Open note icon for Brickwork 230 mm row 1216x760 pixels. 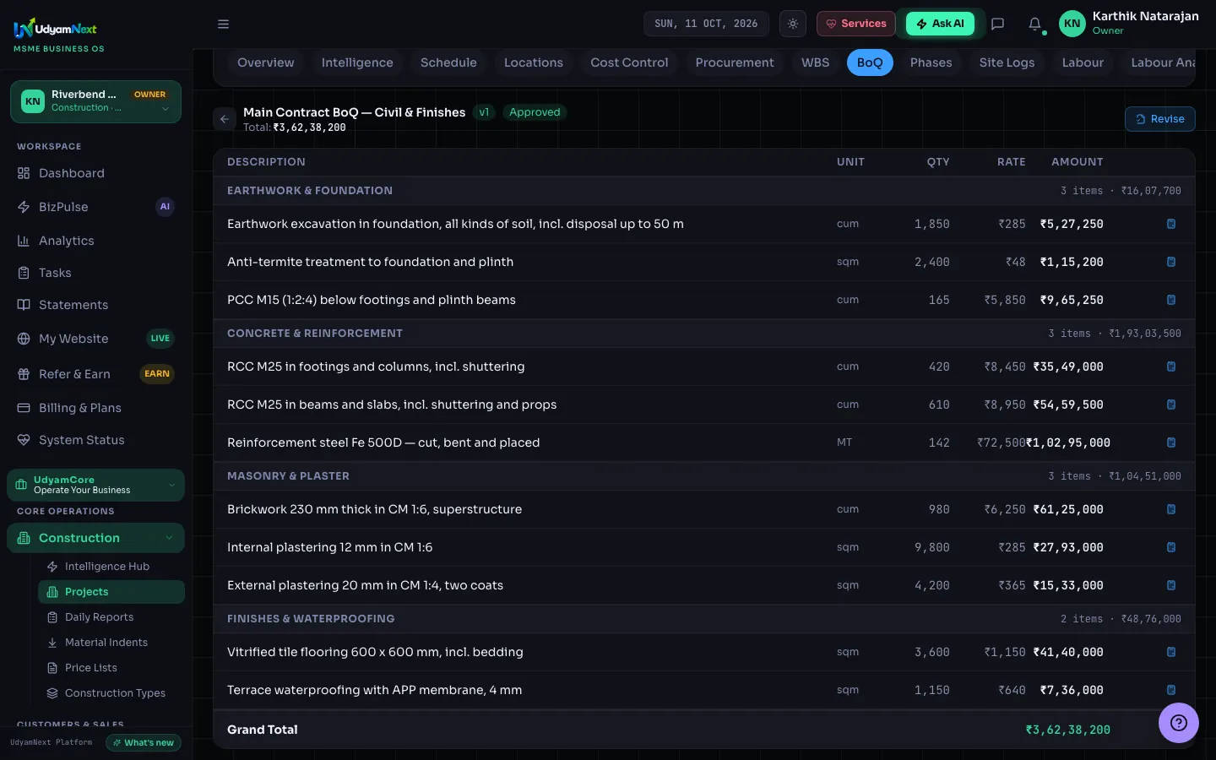tap(1171, 509)
